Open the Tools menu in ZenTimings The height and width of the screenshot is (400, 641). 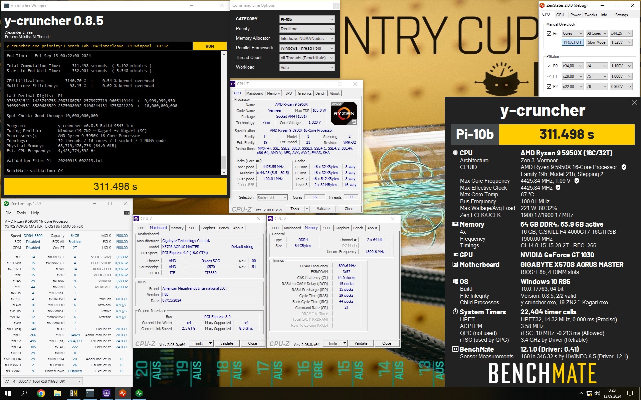click(x=21, y=213)
